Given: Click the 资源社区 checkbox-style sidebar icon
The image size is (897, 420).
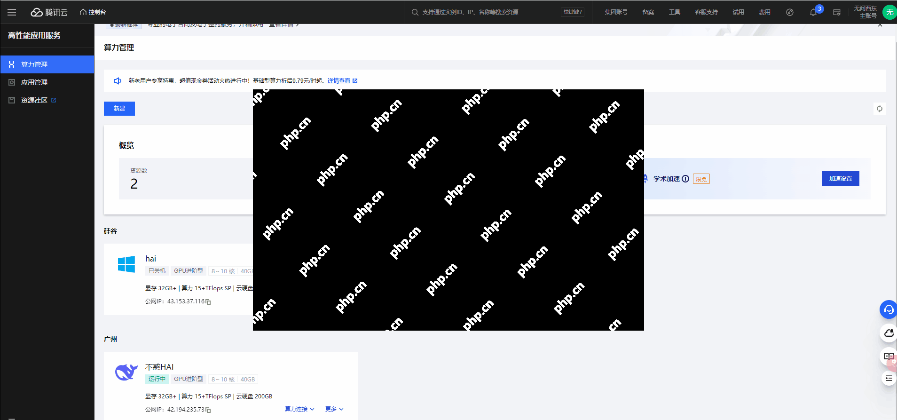Looking at the screenshot, I should pyautogui.click(x=12, y=100).
